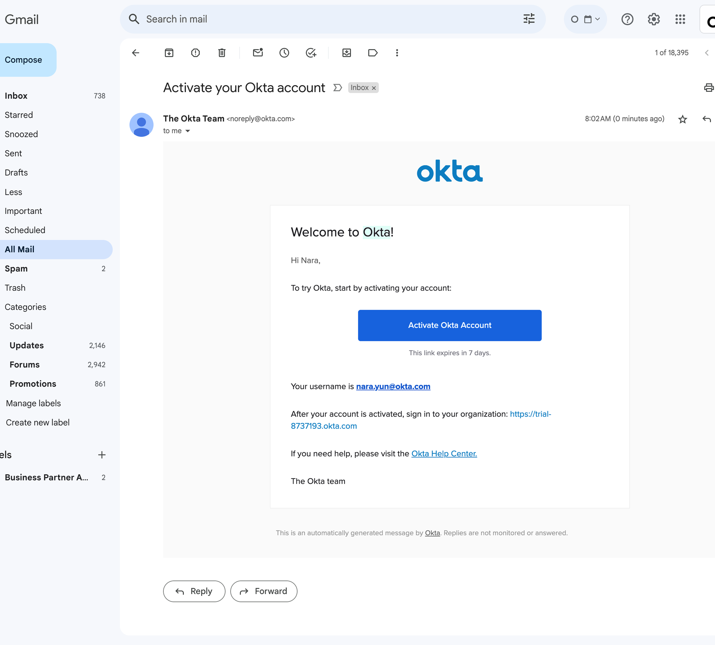Remove the Inbox label with x

(x=374, y=88)
